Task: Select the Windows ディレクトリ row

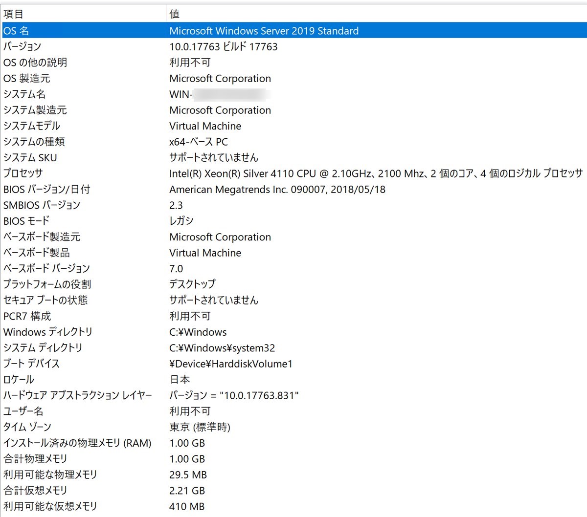Action: pyautogui.click(x=293, y=332)
